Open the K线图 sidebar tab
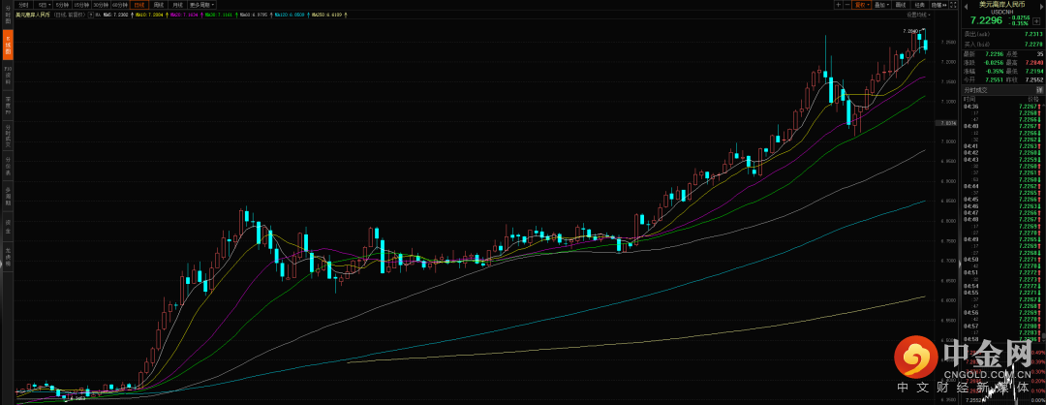The height and width of the screenshot is (405, 1046). [x=8, y=47]
